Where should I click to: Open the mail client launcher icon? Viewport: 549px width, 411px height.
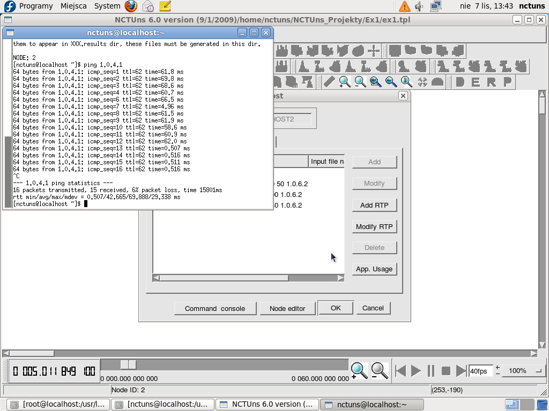pyautogui.click(x=148, y=6)
